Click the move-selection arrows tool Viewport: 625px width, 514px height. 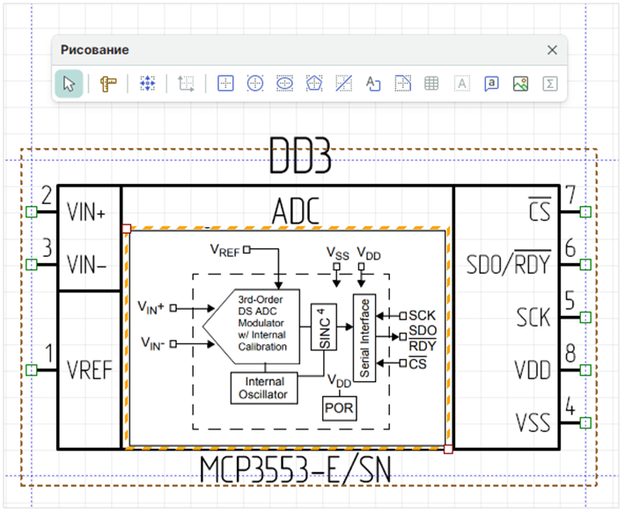pyautogui.click(x=147, y=84)
